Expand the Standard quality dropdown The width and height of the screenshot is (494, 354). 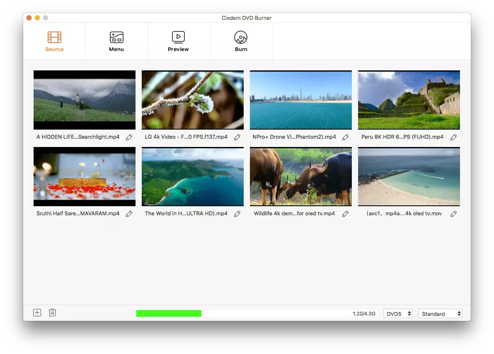(440, 314)
